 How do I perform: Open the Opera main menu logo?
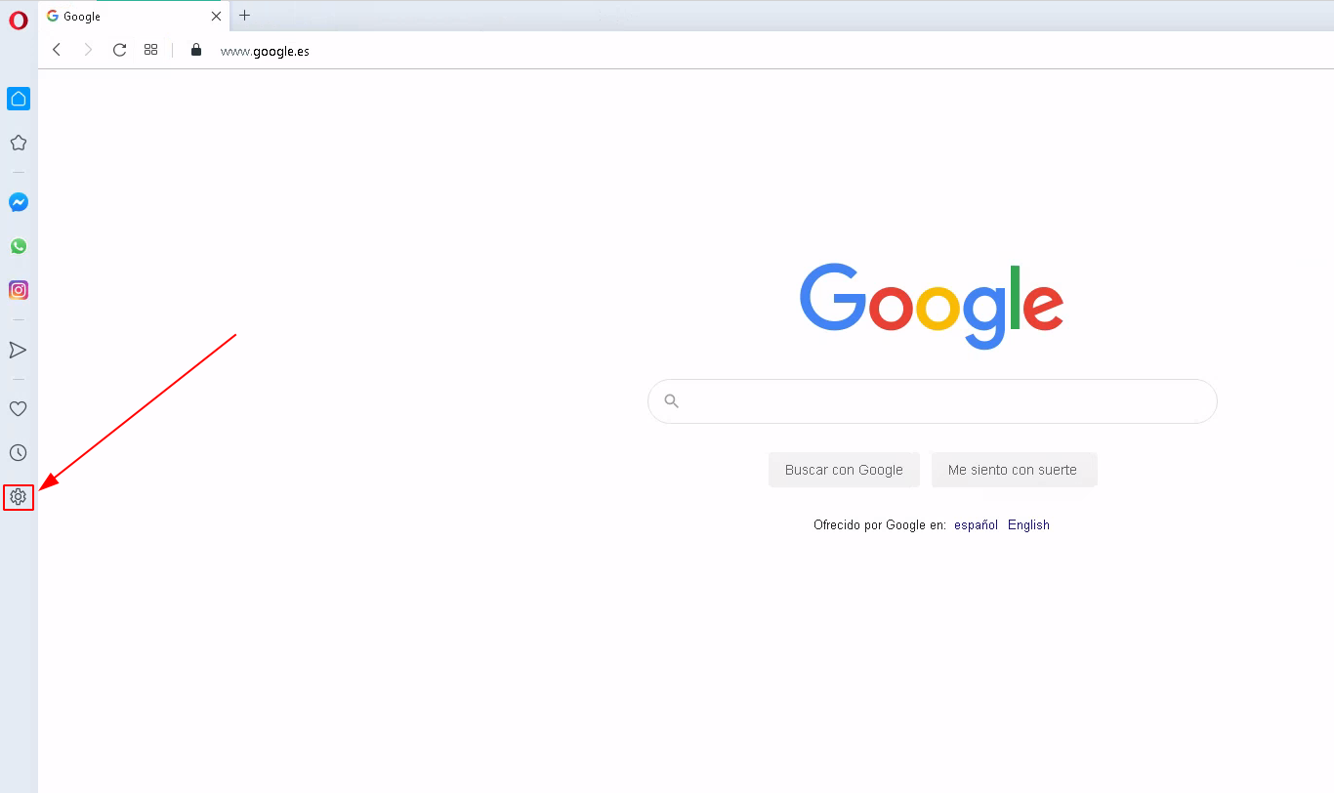[19, 20]
